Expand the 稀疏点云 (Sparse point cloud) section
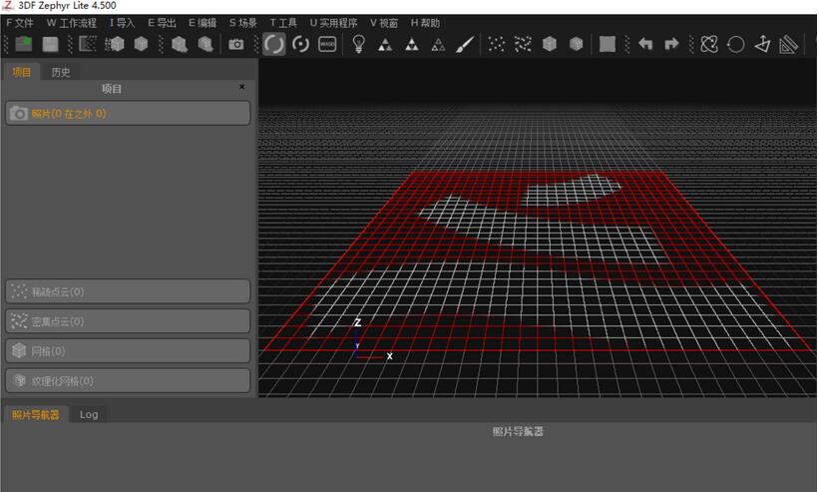Viewport: 819px width, 492px height. tap(128, 291)
